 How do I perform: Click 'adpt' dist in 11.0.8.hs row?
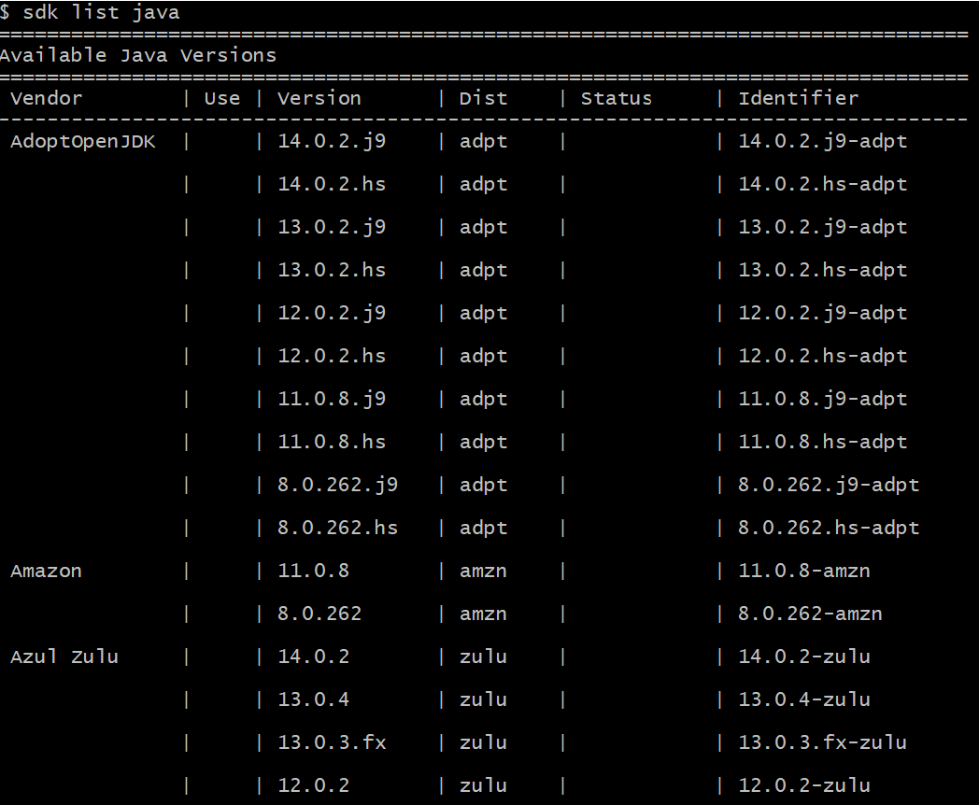tap(483, 443)
